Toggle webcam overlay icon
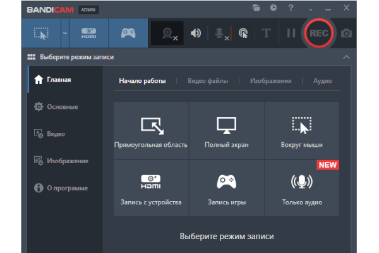This screenshot has height=253, width=379. [167, 33]
